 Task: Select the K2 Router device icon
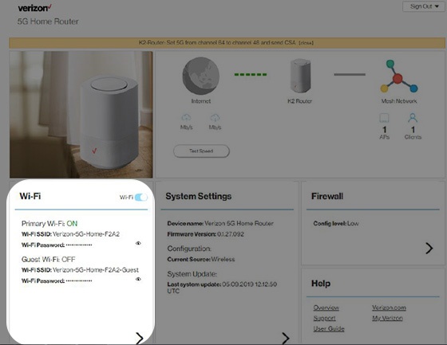pos(300,76)
